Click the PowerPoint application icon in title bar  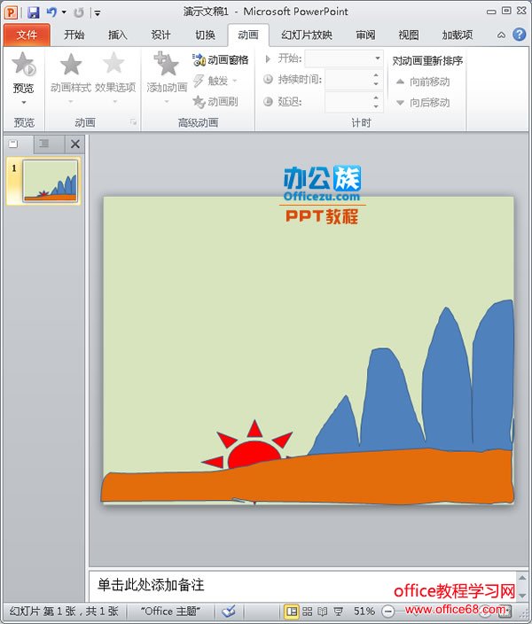(11, 12)
